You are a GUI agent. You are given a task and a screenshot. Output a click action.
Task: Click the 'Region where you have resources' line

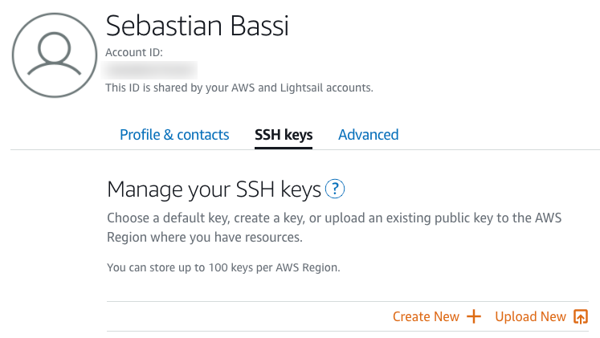[x=205, y=238]
